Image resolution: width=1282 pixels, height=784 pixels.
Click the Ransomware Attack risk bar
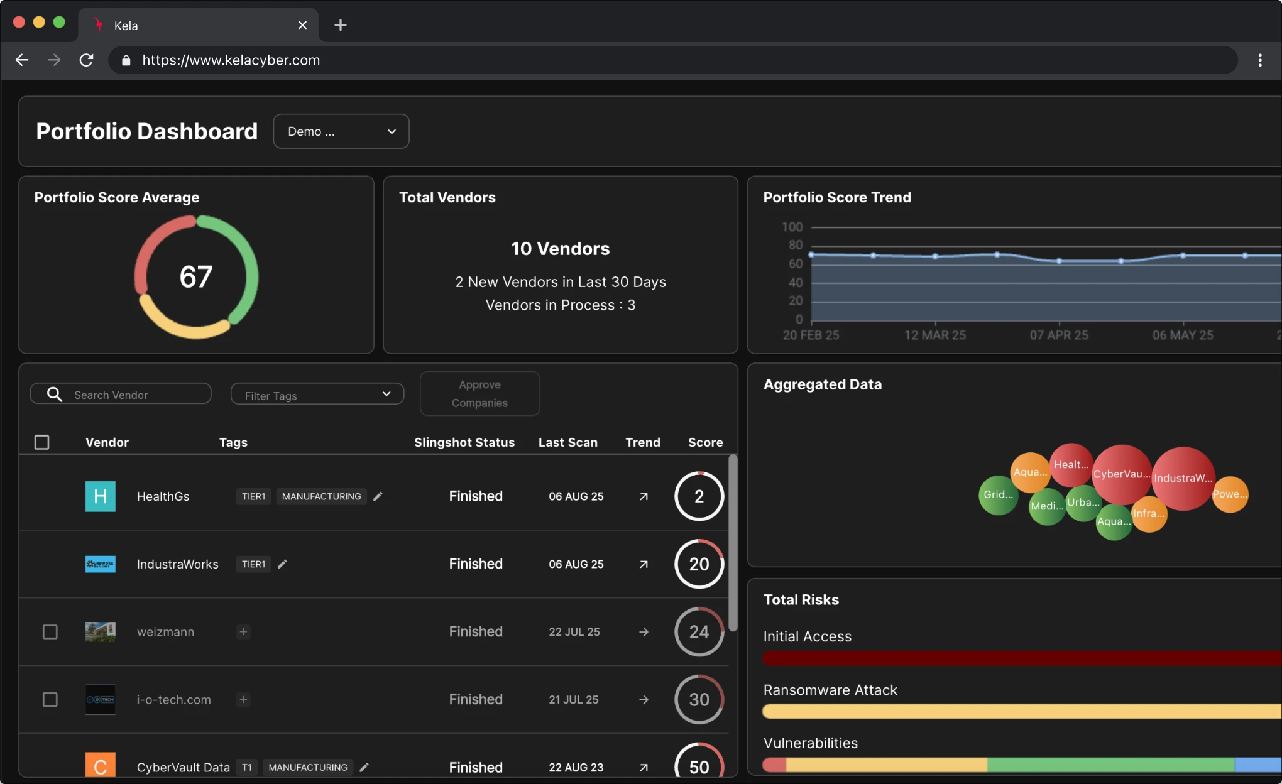click(x=1022, y=712)
